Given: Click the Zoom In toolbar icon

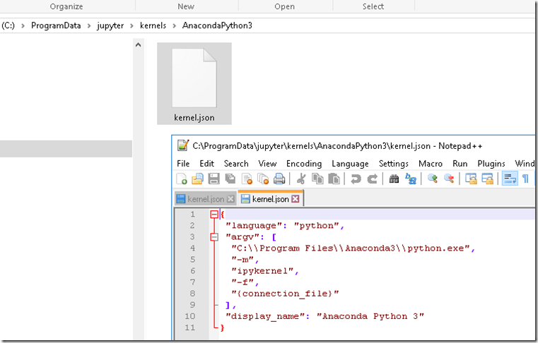Looking at the screenshot, I should tap(433, 179).
